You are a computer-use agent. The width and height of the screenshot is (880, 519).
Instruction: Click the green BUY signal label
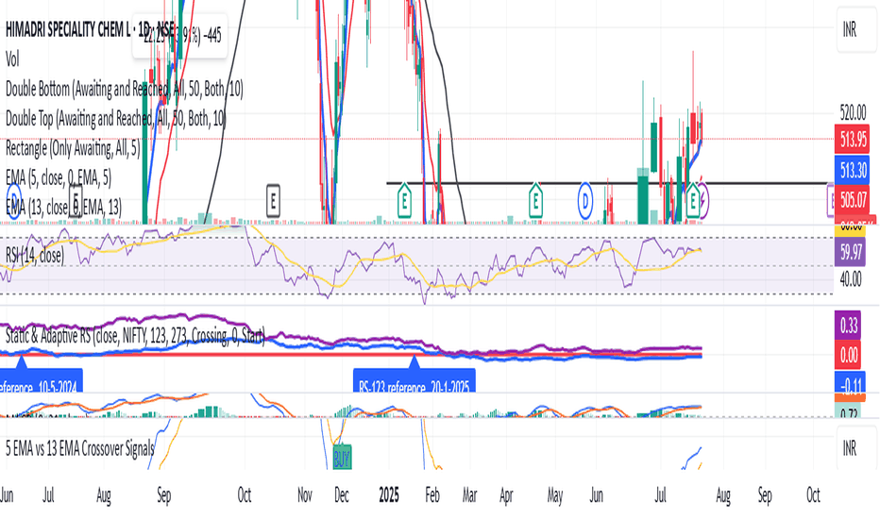tap(342, 459)
